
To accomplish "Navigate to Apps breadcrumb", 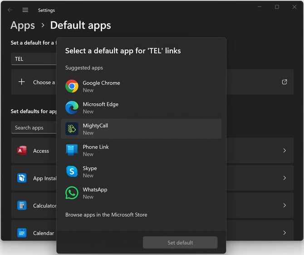I will pos(23,25).
